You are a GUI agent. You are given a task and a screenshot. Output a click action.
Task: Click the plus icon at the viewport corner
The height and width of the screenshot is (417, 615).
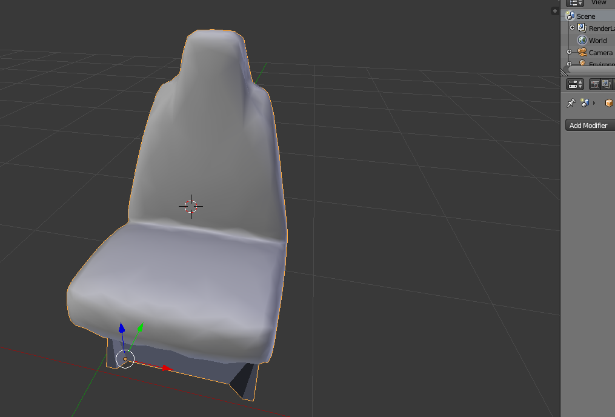point(554,11)
